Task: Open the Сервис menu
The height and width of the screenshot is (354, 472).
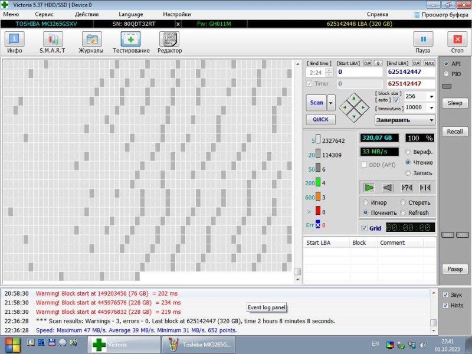Action: pyautogui.click(x=44, y=14)
